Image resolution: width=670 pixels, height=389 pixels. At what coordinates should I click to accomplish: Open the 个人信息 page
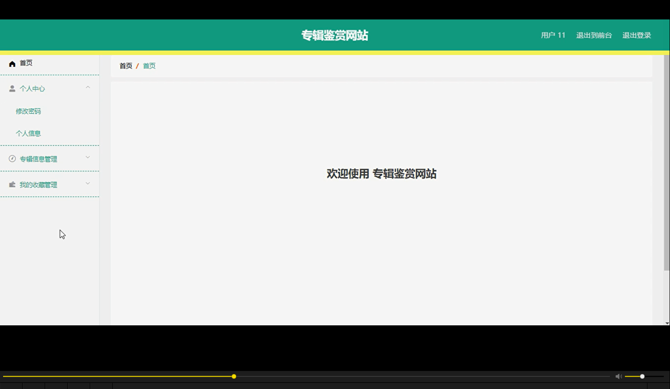point(28,133)
